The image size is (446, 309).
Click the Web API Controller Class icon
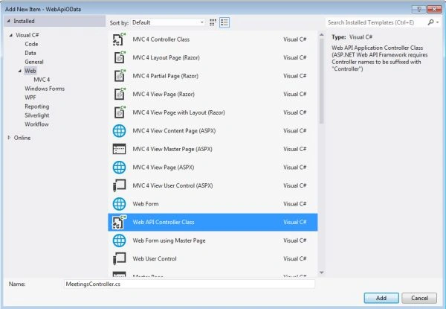tap(119, 222)
